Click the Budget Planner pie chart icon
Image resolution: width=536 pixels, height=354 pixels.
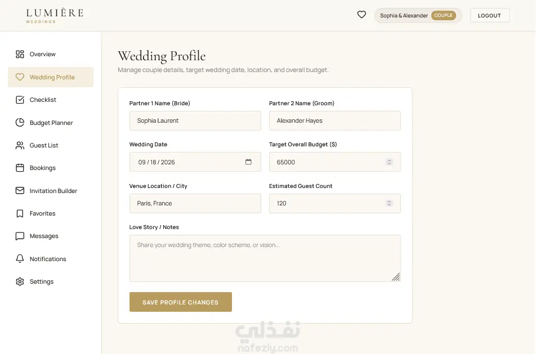20,122
